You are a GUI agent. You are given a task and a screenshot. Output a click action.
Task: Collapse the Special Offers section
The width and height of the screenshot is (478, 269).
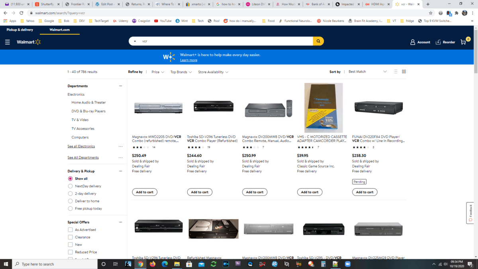click(121, 222)
